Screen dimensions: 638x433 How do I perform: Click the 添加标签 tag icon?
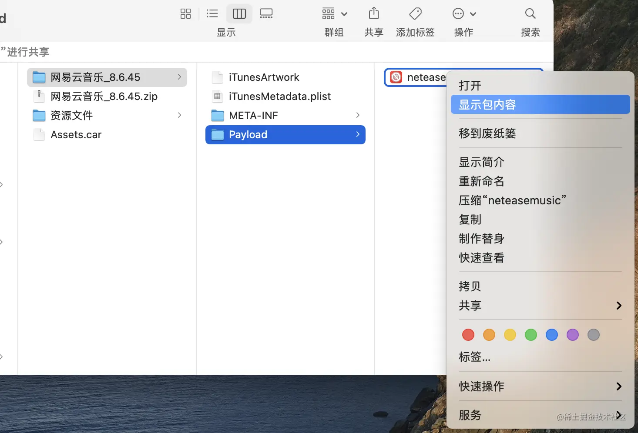point(415,13)
